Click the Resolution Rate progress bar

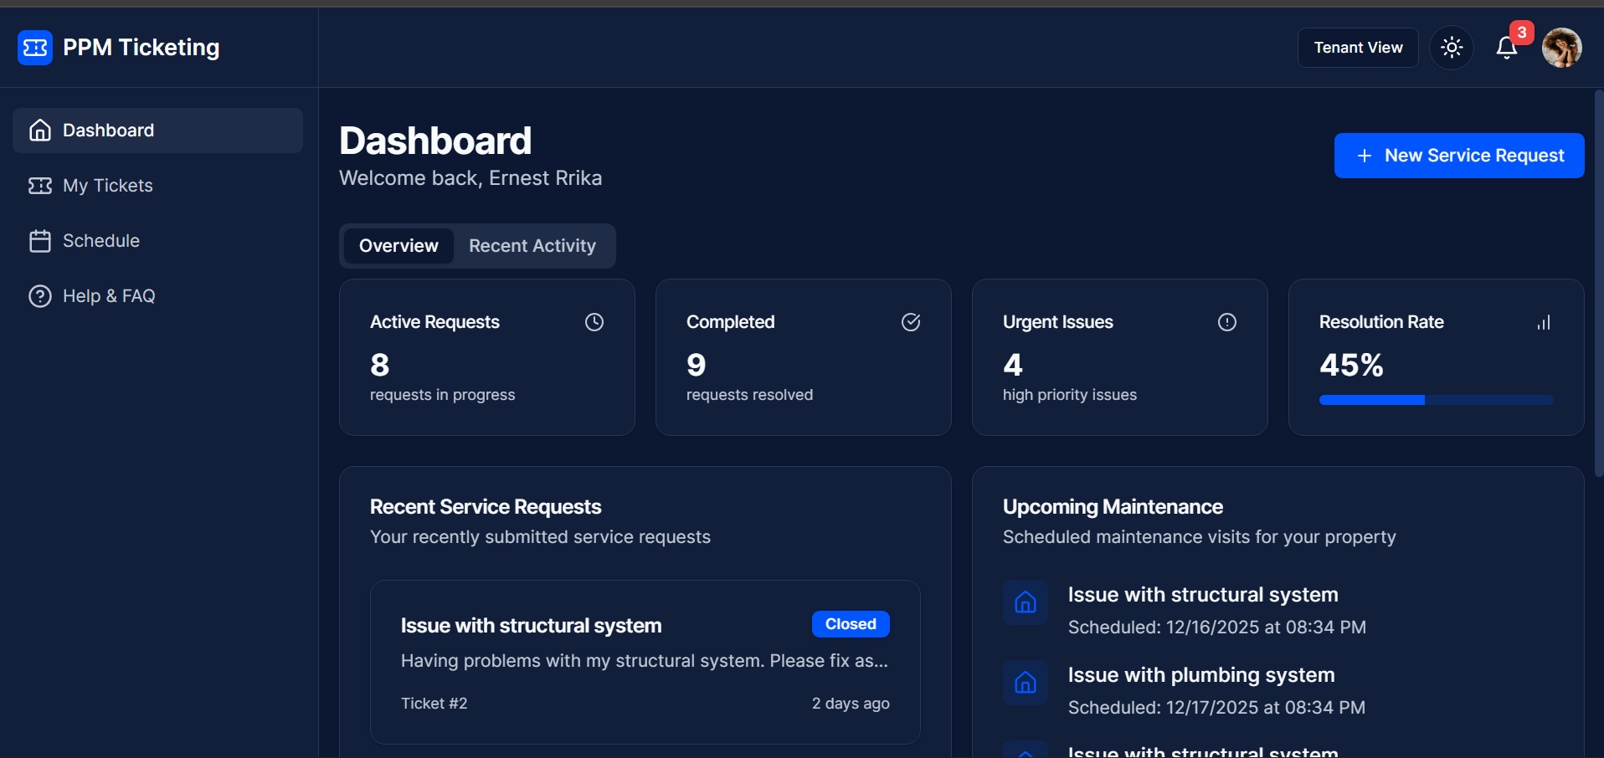click(1437, 400)
